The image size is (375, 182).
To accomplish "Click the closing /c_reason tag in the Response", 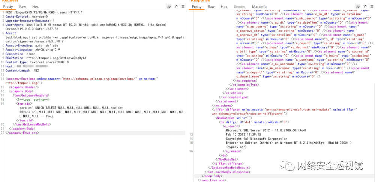I will click(232, 151).
